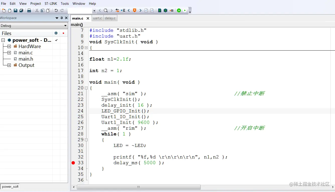Switch to the uart.c editor tab
Screen dimensions: 335x192
(x=97, y=18)
